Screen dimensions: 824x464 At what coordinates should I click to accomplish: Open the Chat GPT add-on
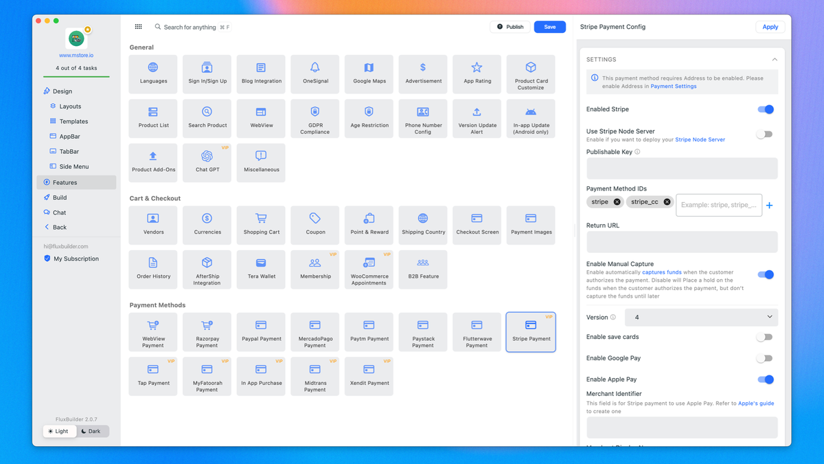tap(207, 162)
